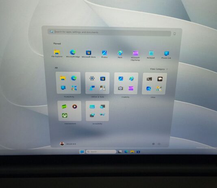Click the Accessibility category label
This screenshot has height=188, width=217.
(97, 124)
